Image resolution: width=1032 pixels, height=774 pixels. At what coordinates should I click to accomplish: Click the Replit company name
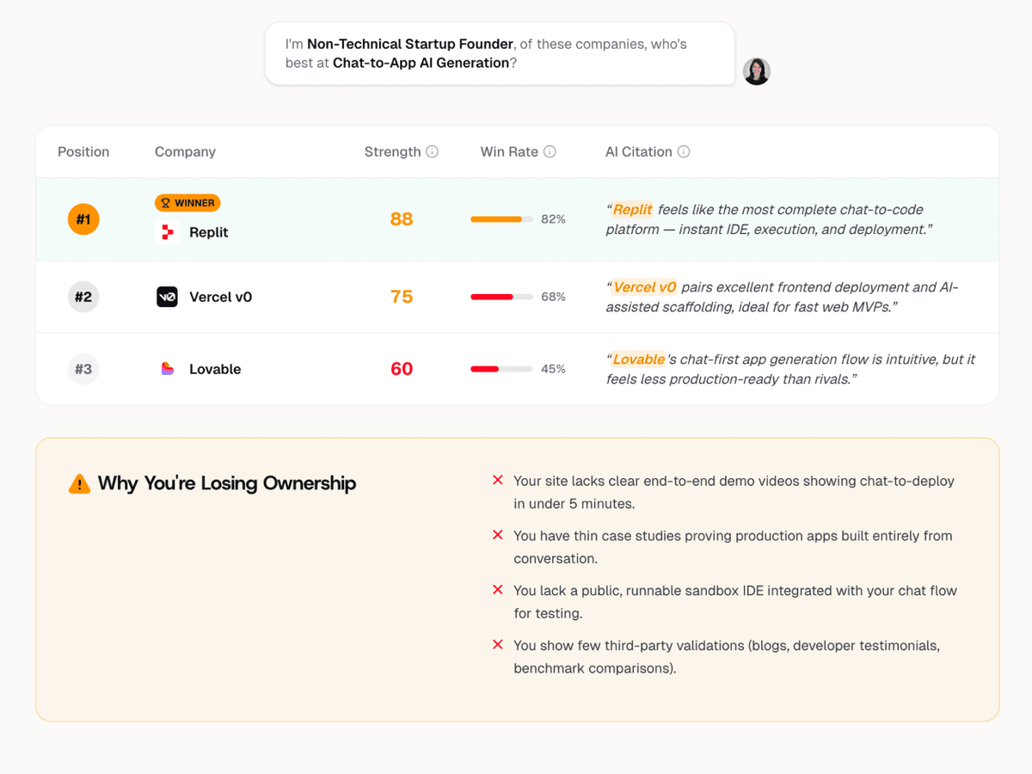[209, 232]
